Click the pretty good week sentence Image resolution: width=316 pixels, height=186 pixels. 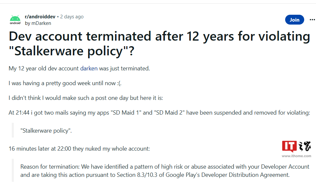pyautogui.click(x=65, y=83)
